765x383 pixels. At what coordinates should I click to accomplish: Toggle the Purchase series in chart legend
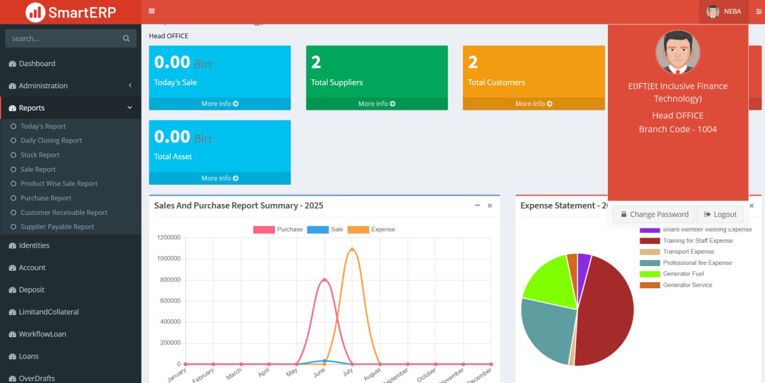(278, 230)
